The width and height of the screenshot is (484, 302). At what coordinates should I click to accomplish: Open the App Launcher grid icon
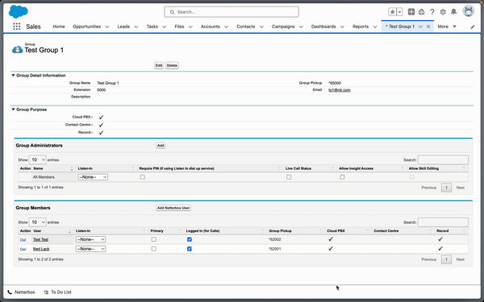(x=17, y=27)
